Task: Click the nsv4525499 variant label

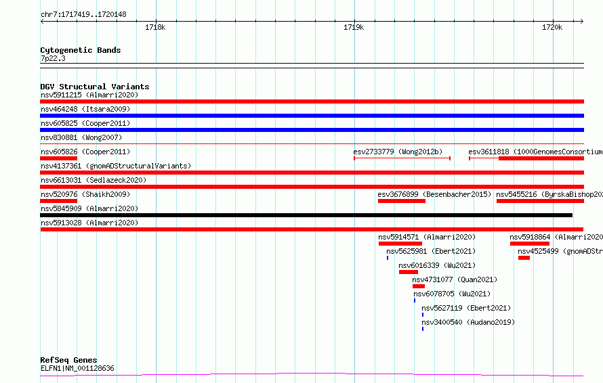Action: point(560,251)
